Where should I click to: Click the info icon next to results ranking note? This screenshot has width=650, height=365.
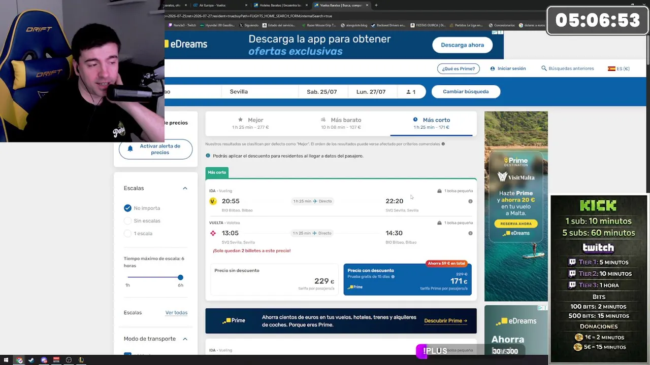pos(443,144)
